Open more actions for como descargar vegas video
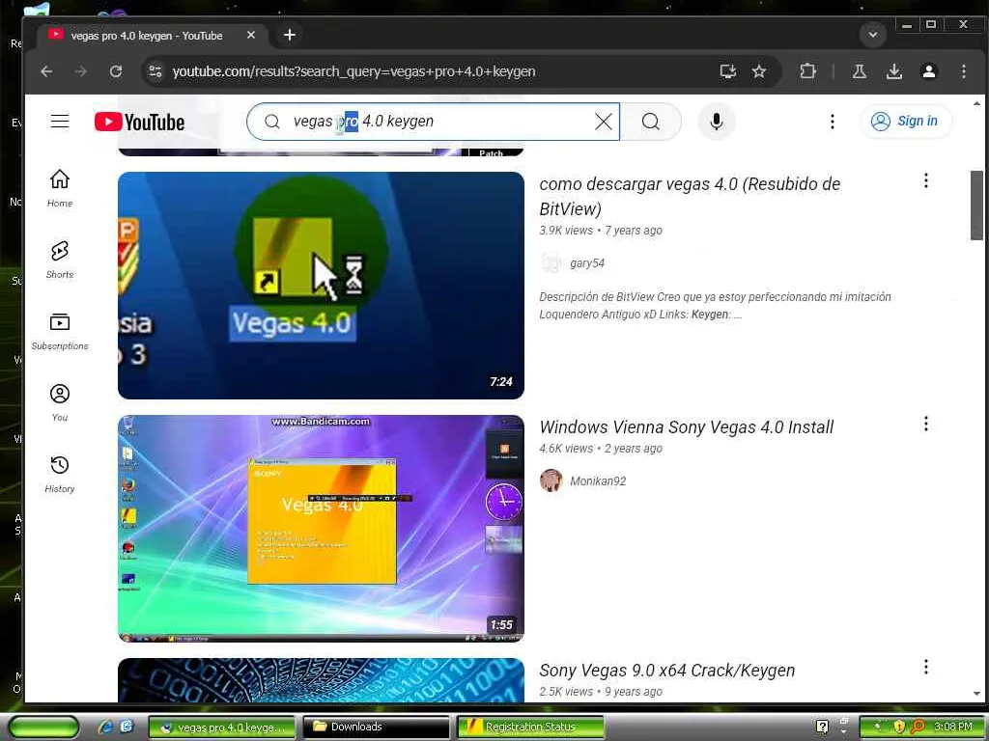This screenshot has width=989, height=741. [926, 180]
